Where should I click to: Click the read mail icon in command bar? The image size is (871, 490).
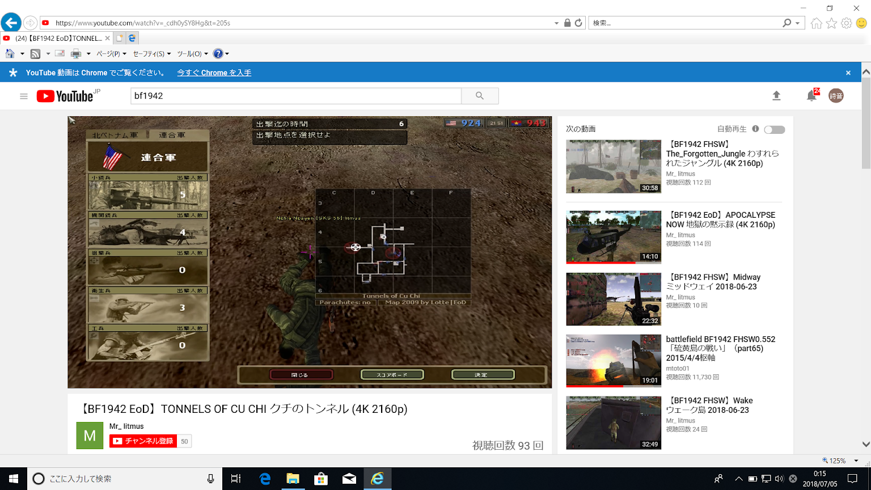coord(60,53)
